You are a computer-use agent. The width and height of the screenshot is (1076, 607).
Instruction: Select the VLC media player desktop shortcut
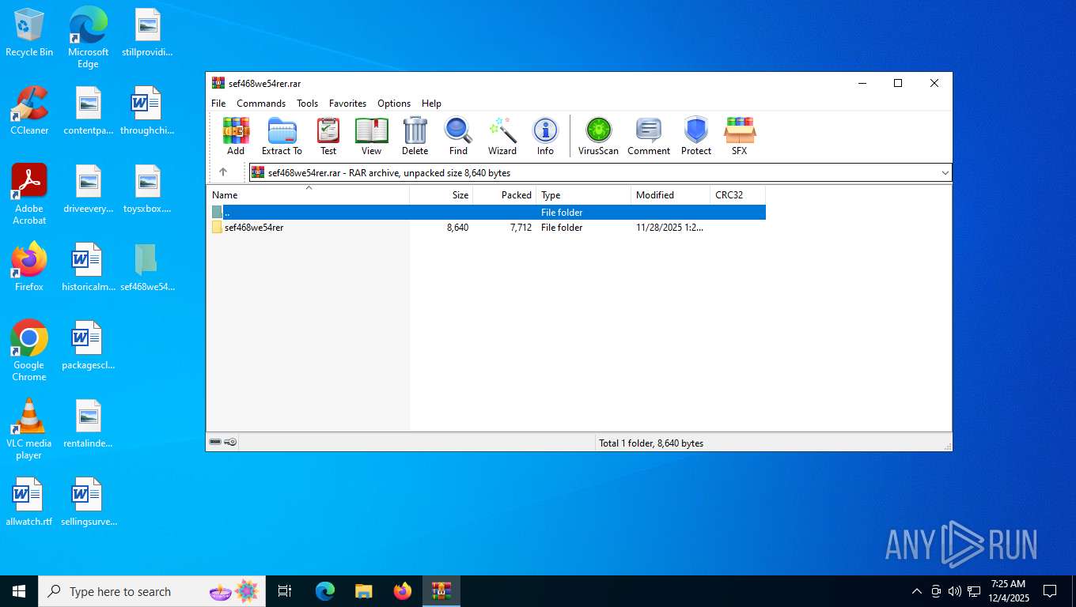(29, 429)
